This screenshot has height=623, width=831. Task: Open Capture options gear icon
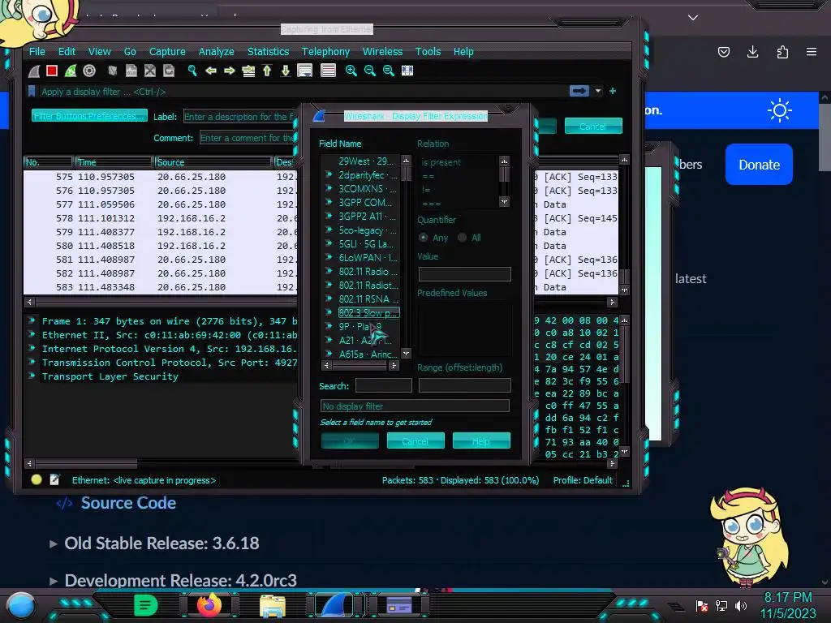click(89, 71)
